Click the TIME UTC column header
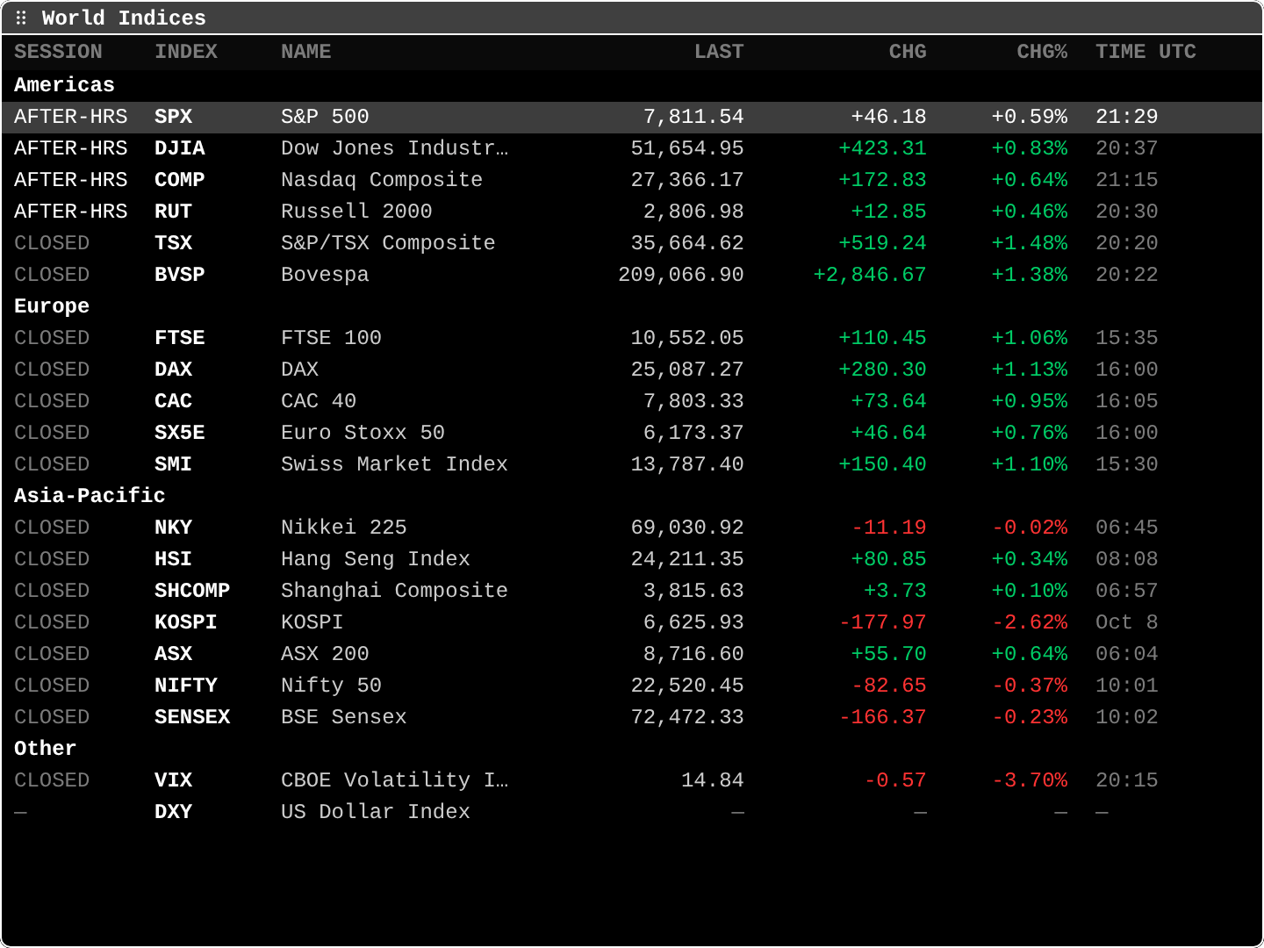Image resolution: width=1264 pixels, height=948 pixels. pos(1145,52)
